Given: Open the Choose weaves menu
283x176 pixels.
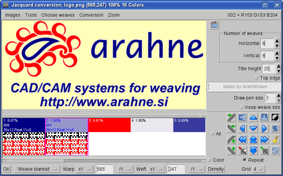Looking at the screenshot, I should click(x=58, y=15).
